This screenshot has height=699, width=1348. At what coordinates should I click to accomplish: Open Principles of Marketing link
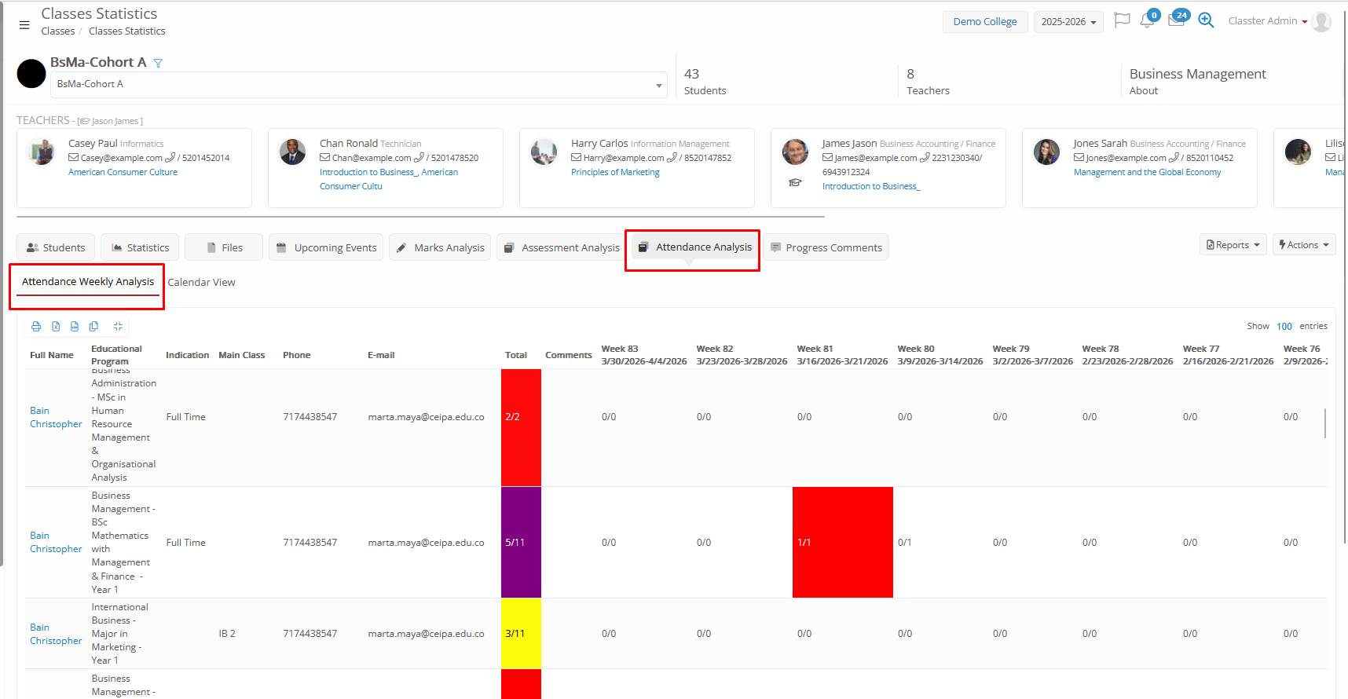[x=615, y=172]
